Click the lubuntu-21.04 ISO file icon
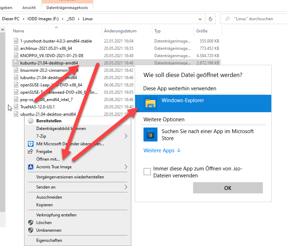The width and height of the screenshot is (287, 246). tap(16, 78)
